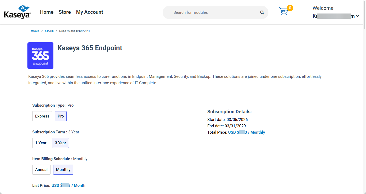
Task: Expand the Welcome account dropdown arrow
Action: [358, 16]
